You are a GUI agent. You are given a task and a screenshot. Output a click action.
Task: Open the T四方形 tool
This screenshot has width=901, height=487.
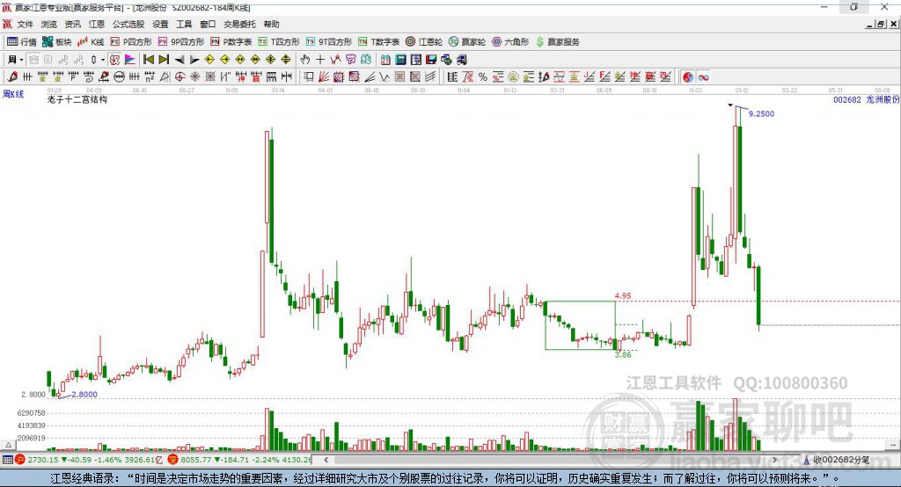(x=279, y=42)
